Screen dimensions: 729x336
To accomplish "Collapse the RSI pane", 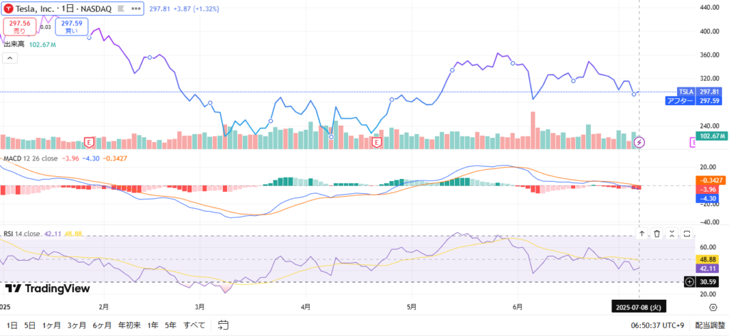I will 672,234.
